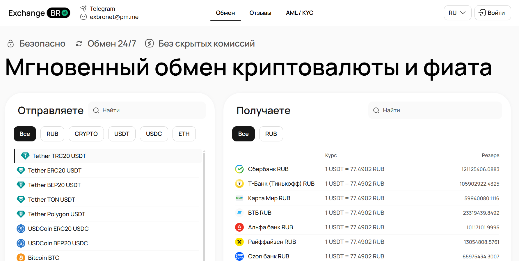Screen dimensions: 519x261
Task: Choose Tether Polygon USDT option
Action: pyautogui.click(x=56, y=214)
